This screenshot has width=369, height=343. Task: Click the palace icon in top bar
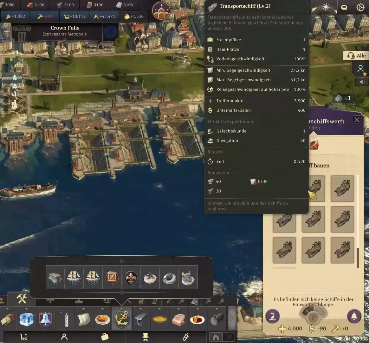[x=161, y=10]
